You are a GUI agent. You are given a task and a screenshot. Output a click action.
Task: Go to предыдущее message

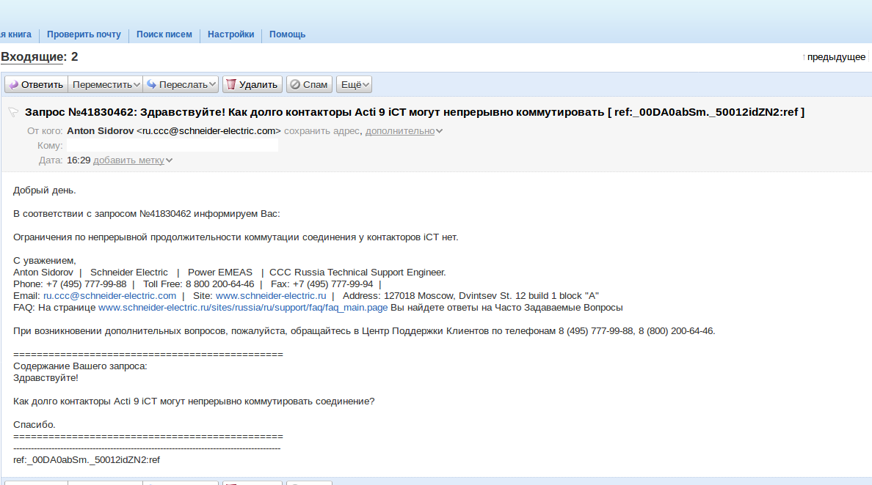pyautogui.click(x=836, y=57)
